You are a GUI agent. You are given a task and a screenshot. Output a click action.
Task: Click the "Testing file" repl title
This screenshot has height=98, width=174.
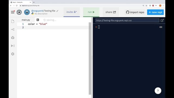[x=49, y=11]
